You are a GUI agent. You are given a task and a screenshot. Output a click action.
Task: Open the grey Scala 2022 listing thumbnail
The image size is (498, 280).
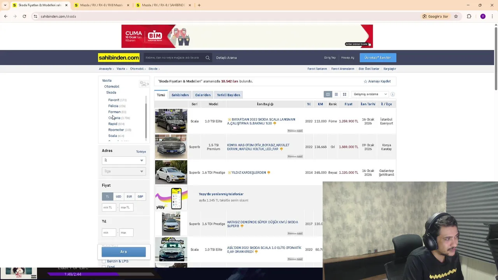coord(171,121)
